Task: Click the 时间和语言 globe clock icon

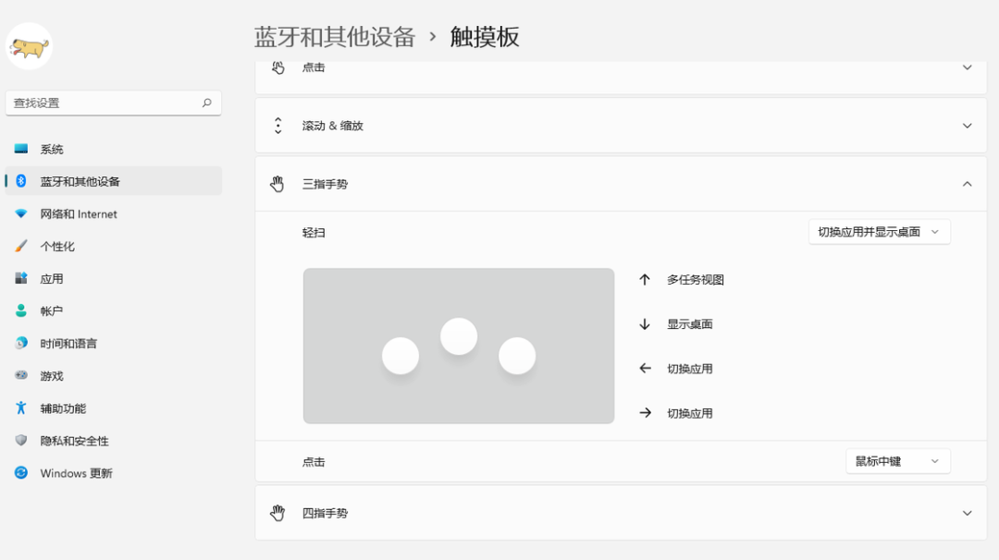Action: point(21,343)
